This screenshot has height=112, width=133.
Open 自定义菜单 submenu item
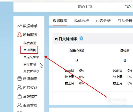31,57
